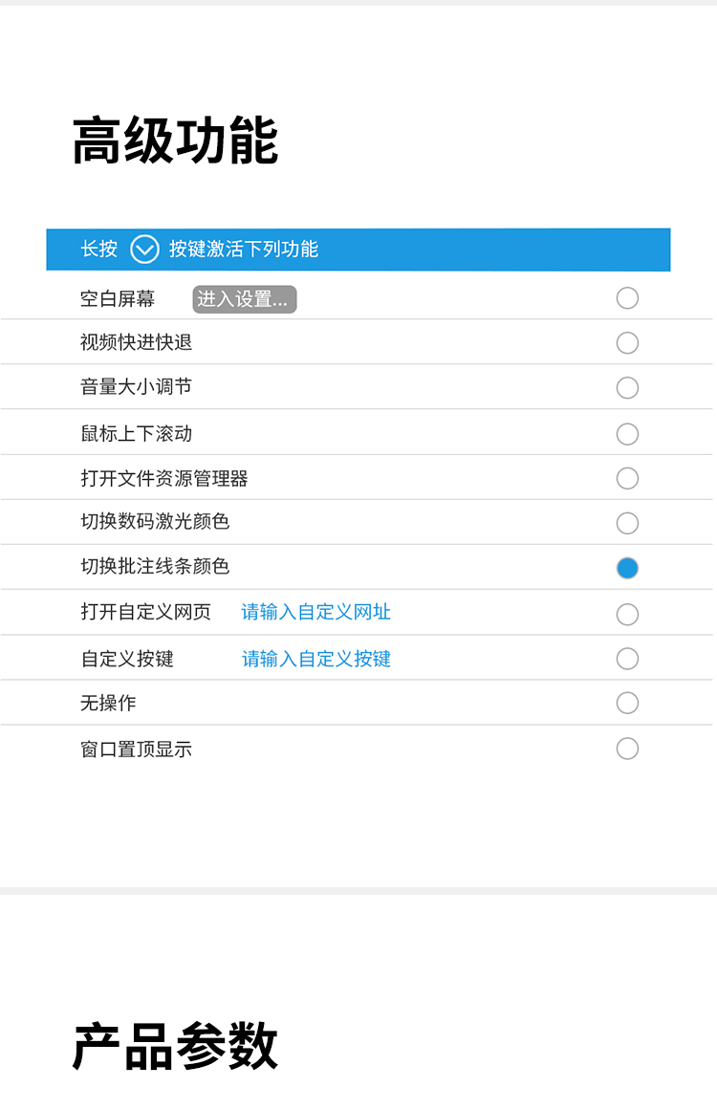
Task: Select 视频快进快退 radio option
Action: tap(627, 343)
